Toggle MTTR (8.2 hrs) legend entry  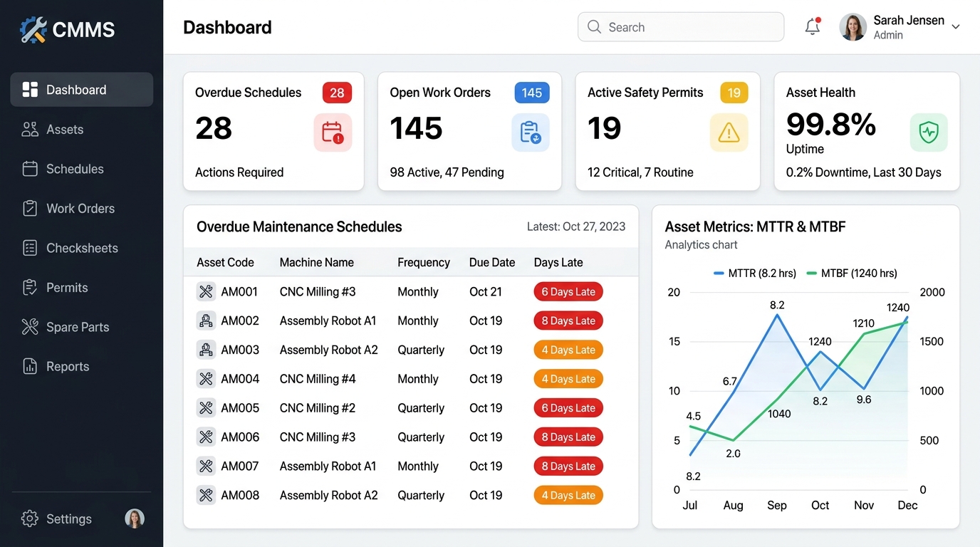[755, 273]
